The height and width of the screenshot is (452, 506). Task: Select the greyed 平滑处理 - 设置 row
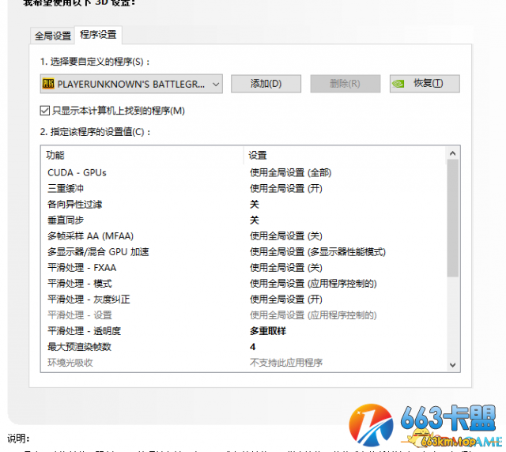244,315
